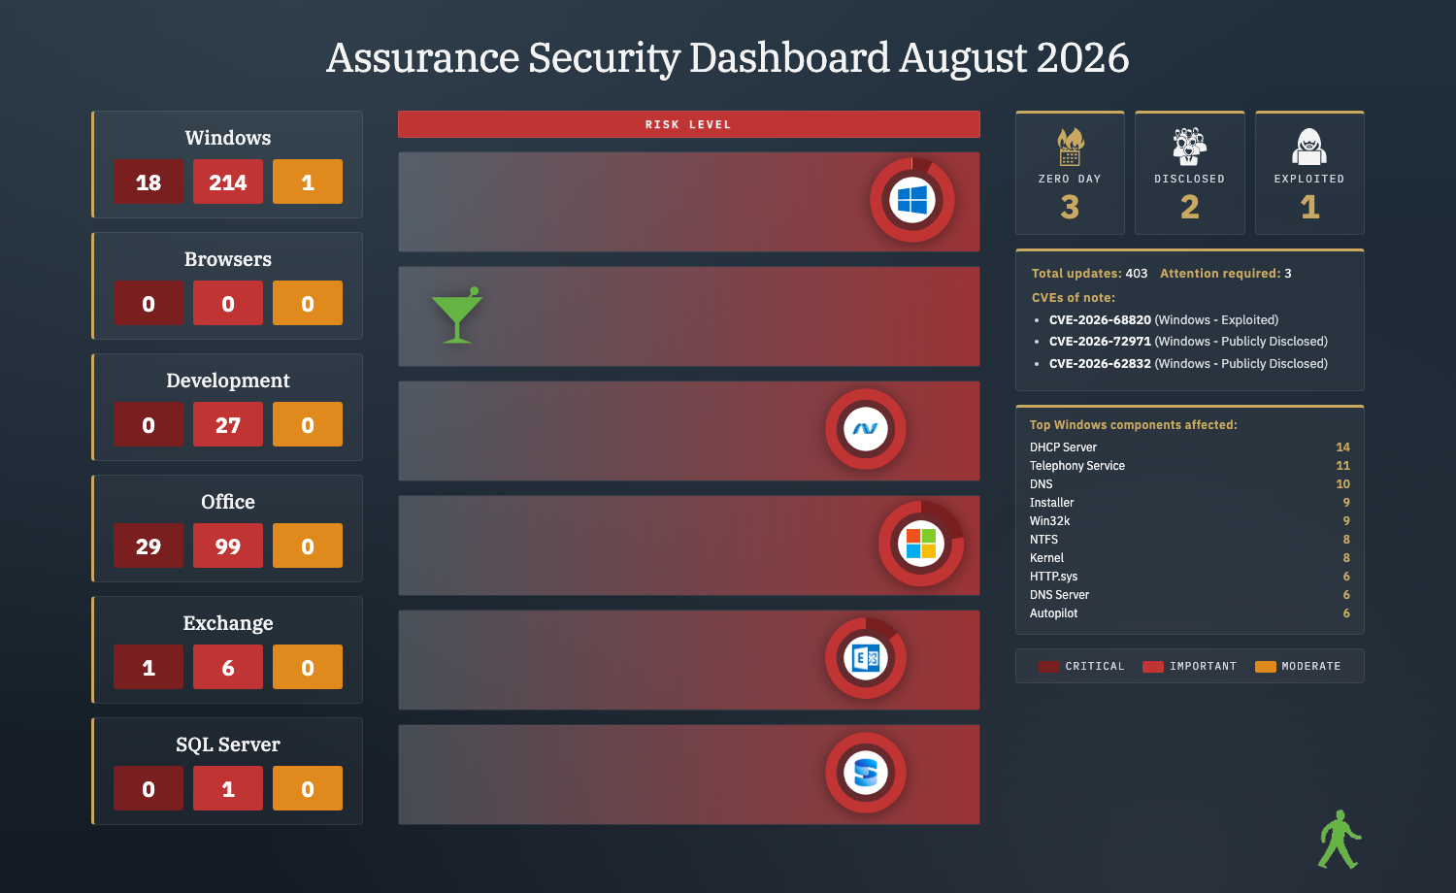This screenshot has width=1456, height=893.
Task: Click Office critical count 29
Action: click(149, 546)
